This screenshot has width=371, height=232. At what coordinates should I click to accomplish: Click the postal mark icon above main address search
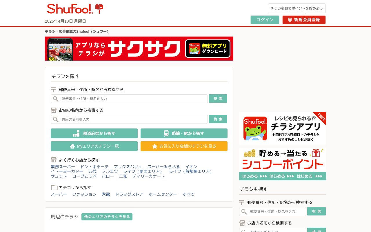pyautogui.click(x=53, y=90)
